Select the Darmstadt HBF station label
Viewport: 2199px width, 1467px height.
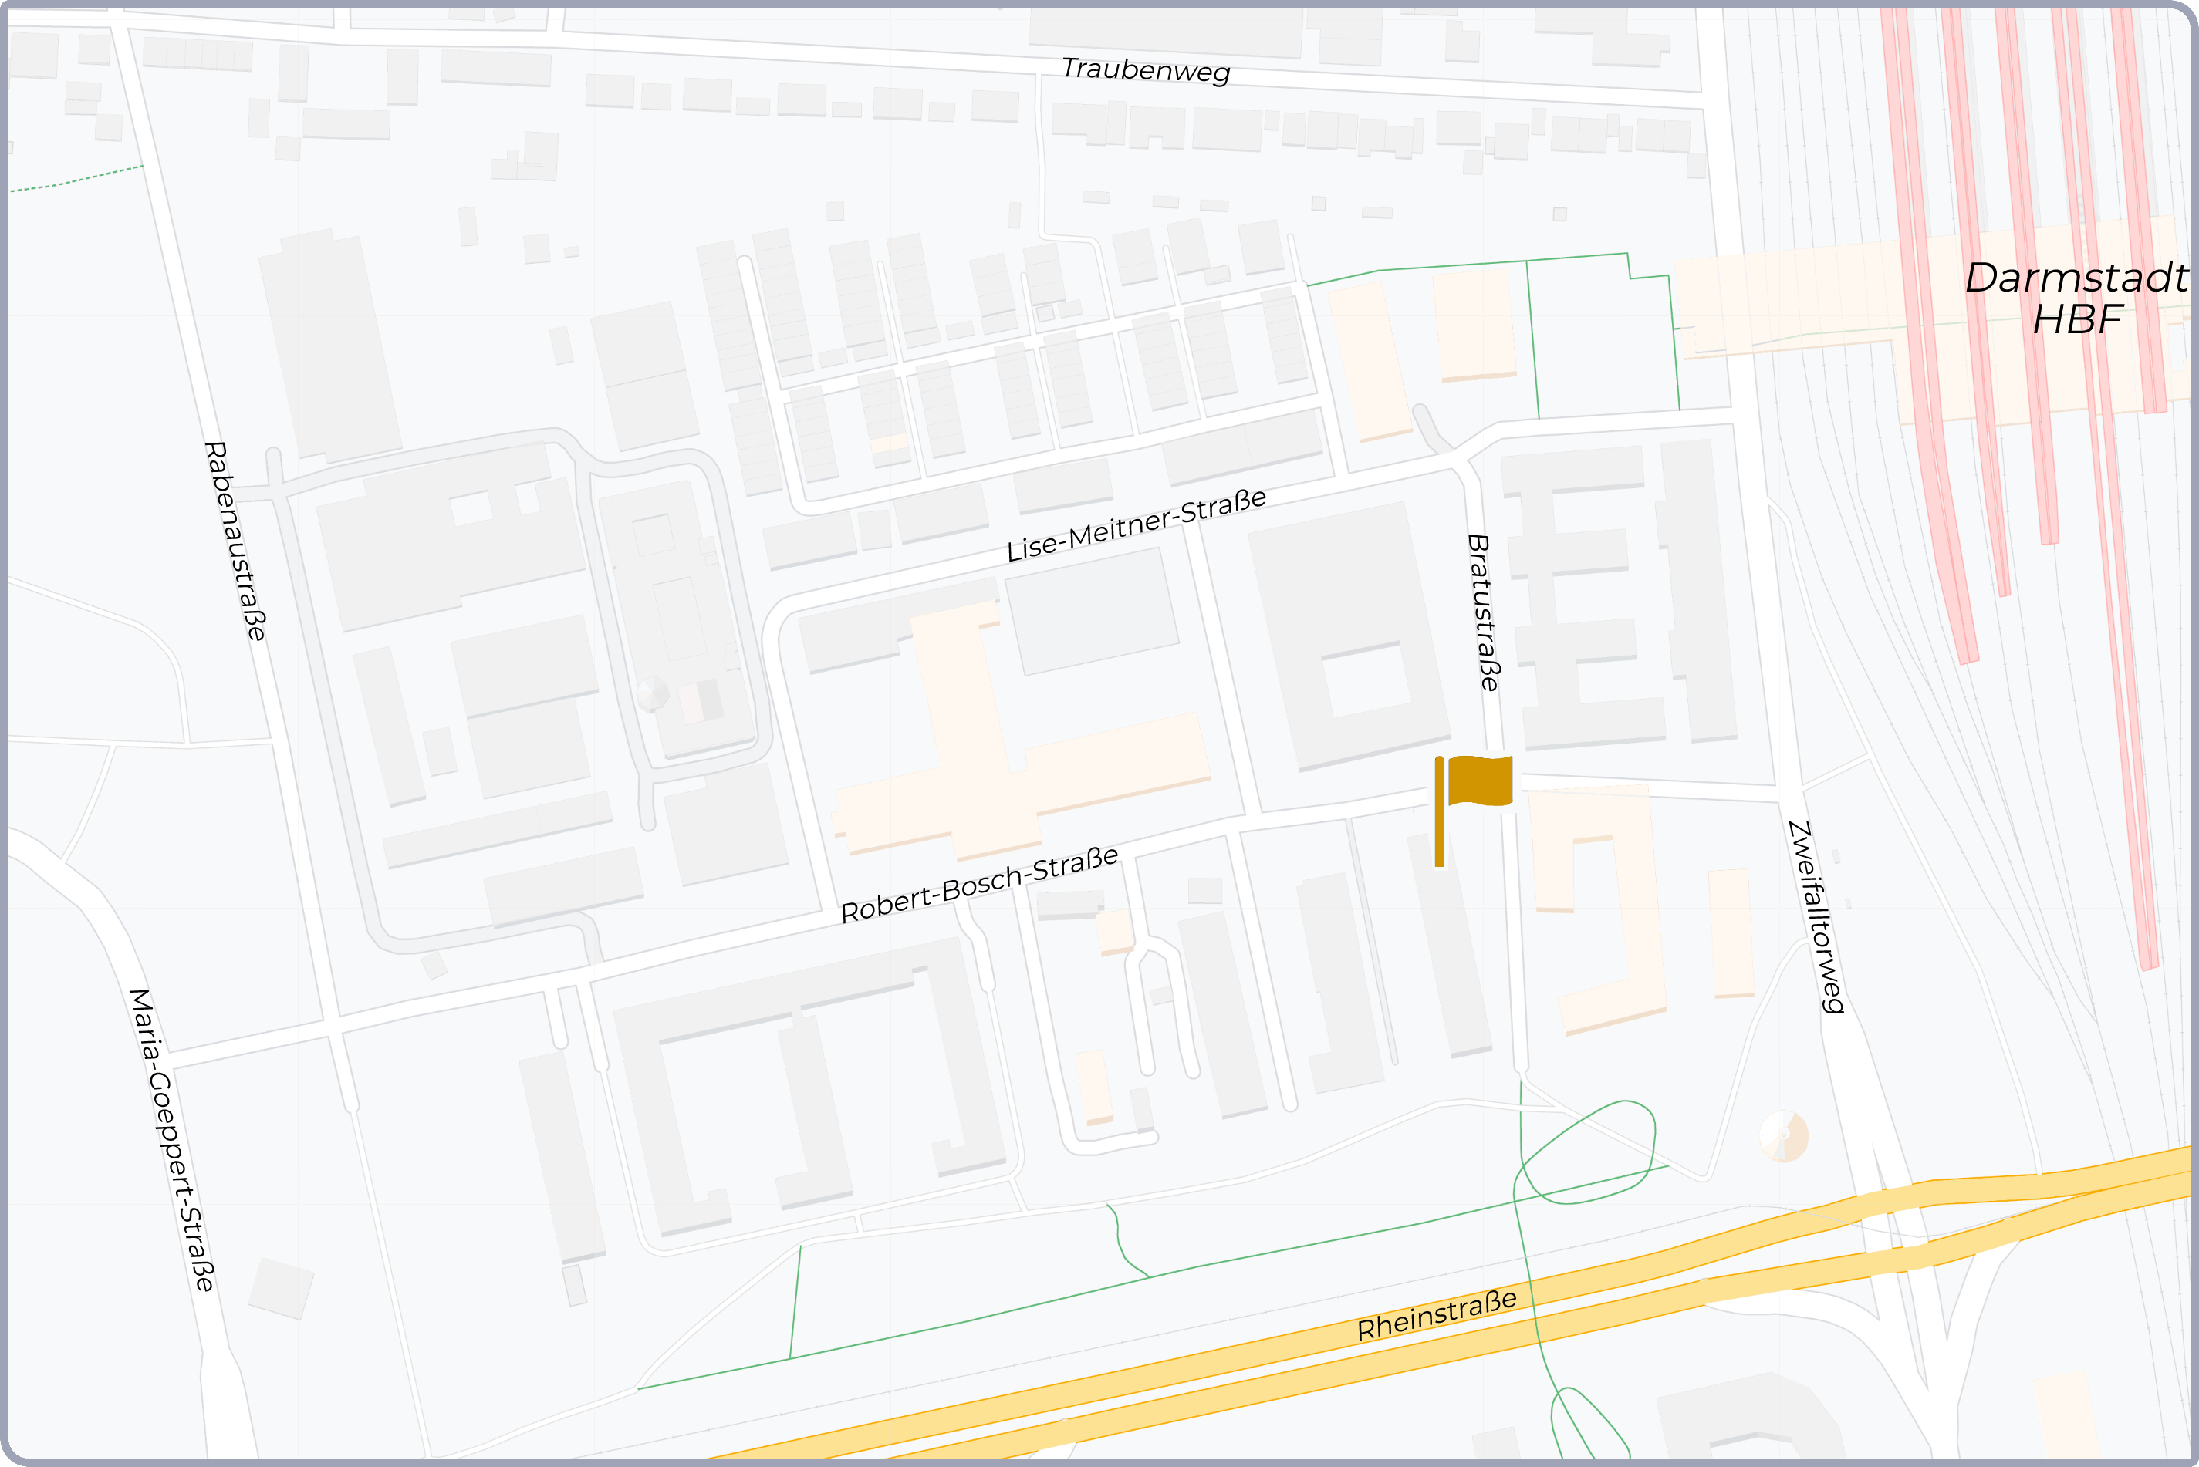[x=2076, y=298]
